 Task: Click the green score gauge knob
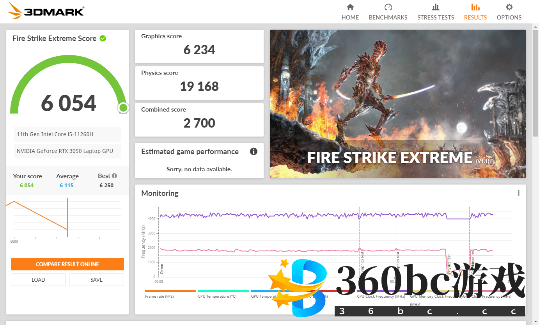point(123,108)
